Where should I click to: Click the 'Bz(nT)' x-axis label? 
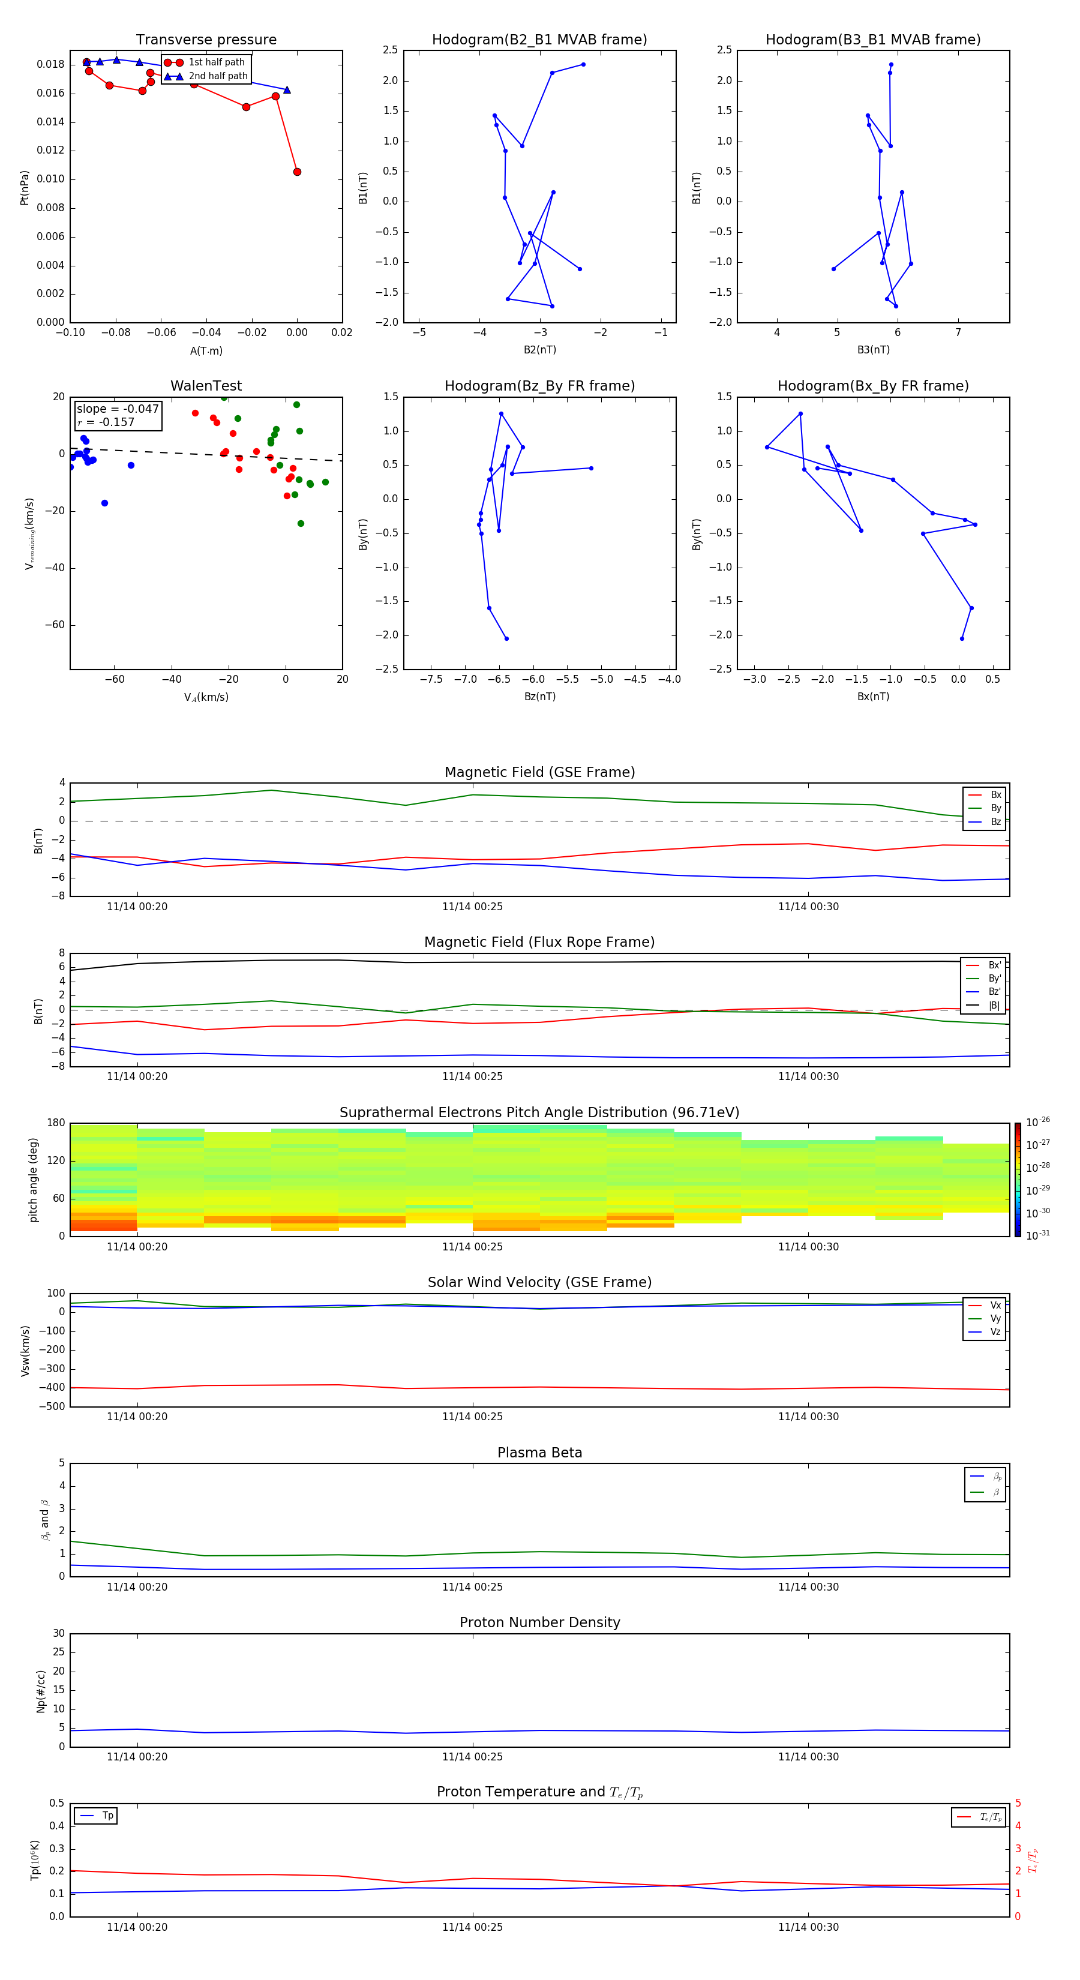click(539, 697)
